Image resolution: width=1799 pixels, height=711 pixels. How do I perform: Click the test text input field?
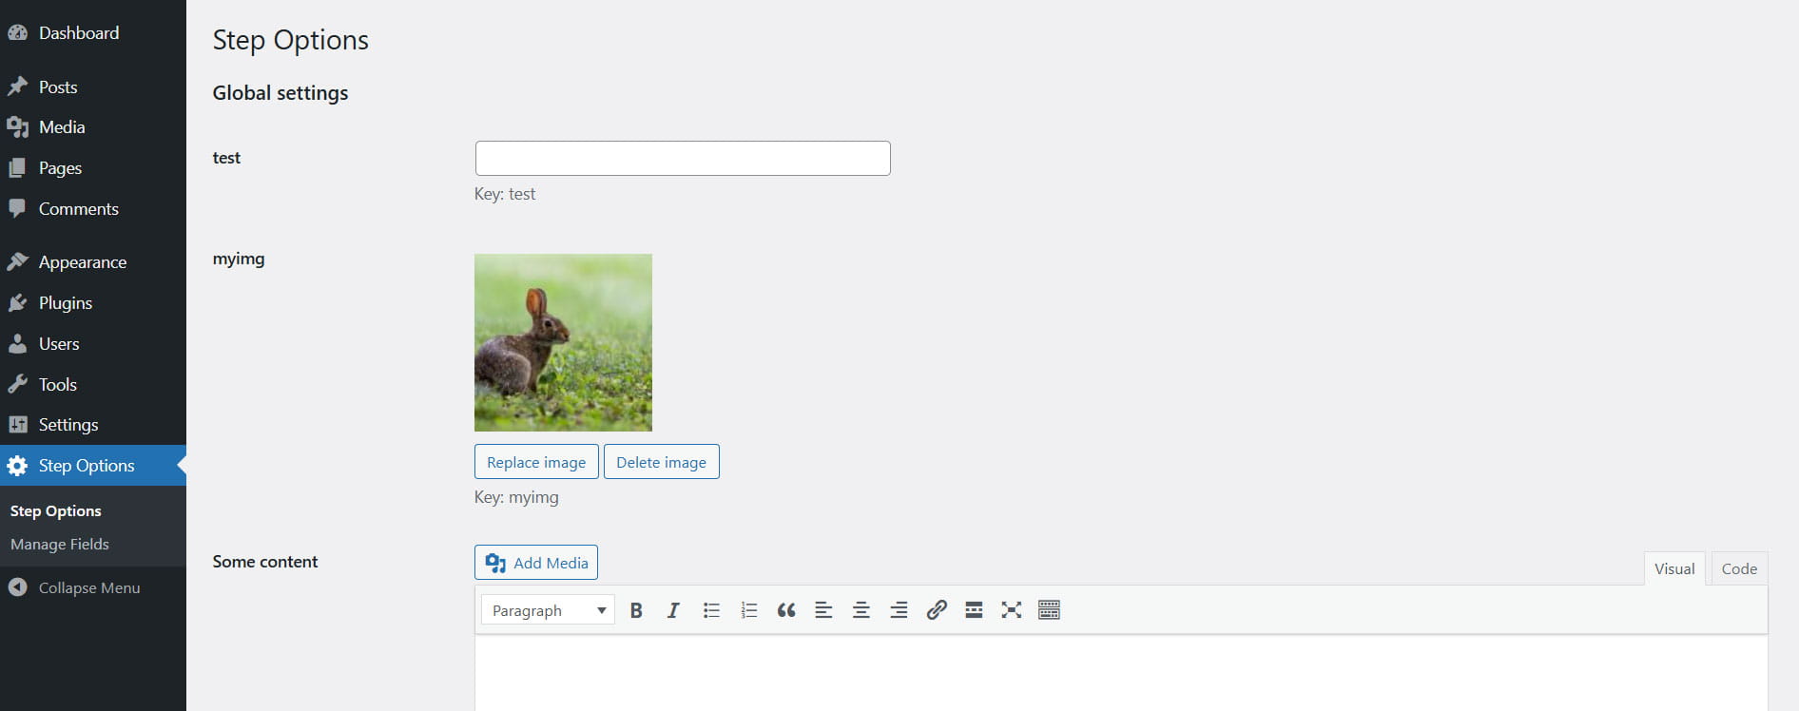683,158
